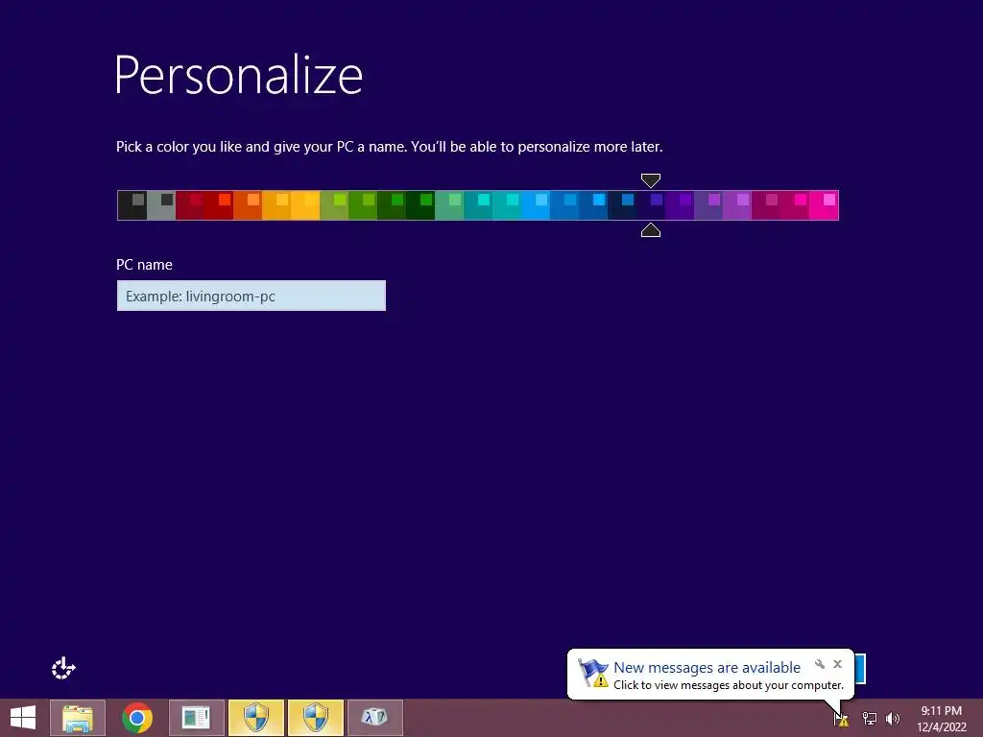983x737 pixels.
Task: Click the volume speaker tray icon
Action: 892,719
